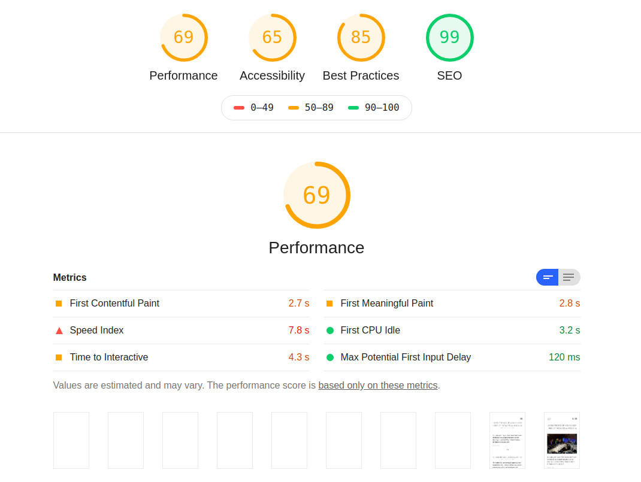This screenshot has height=482, width=641.
Task: Open the Best Practices score gauge
Action: pos(361,38)
